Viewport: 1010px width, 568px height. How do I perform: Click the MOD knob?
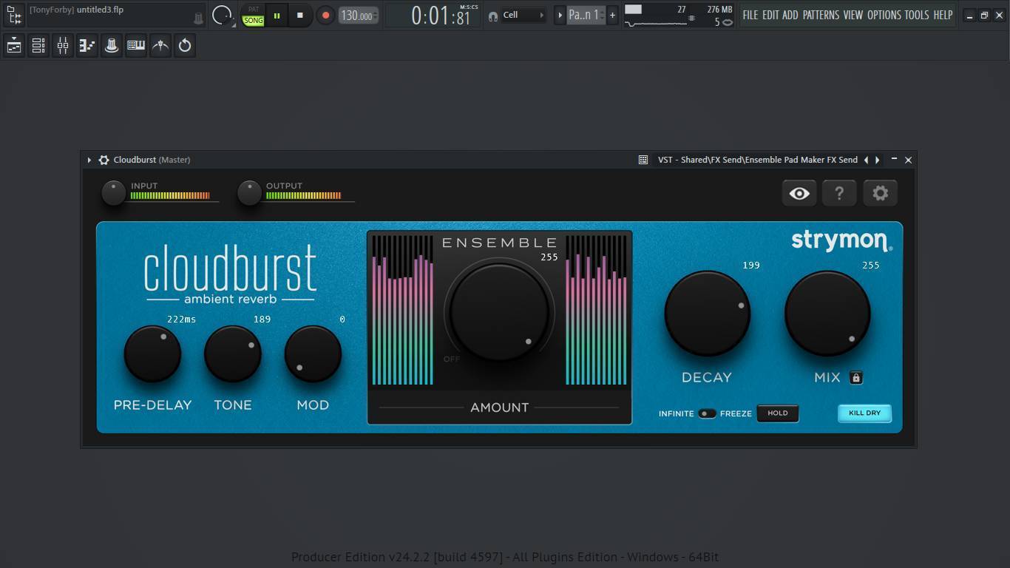coord(313,354)
